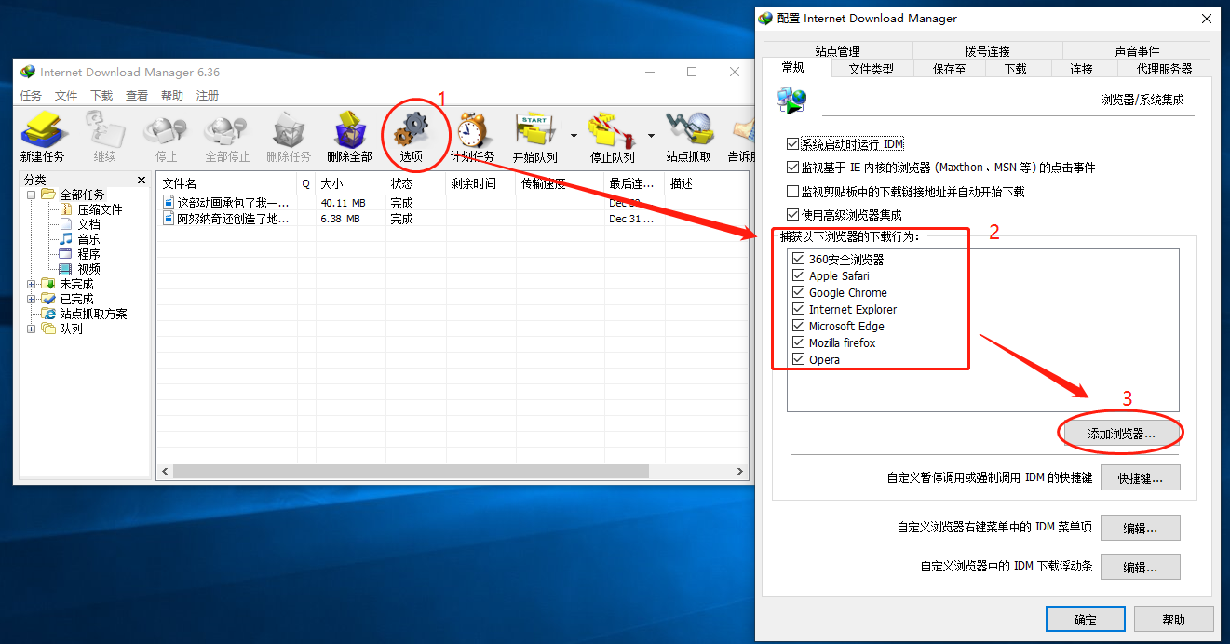This screenshot has width=1230, height=644.
Task: Click 编辑... for the browser right-click IDM menu
Action: pyautogui.click(x=1140, y=528)
